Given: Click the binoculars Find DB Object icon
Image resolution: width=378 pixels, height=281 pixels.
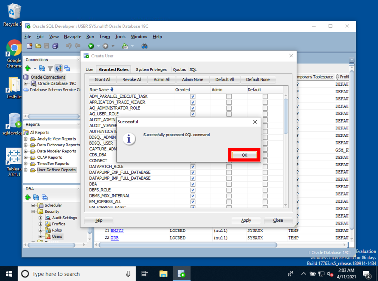Looking at the screenshot, I should point(145,46).
